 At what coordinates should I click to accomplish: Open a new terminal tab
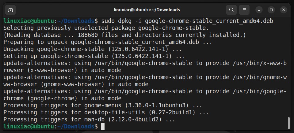click(10, 10)
